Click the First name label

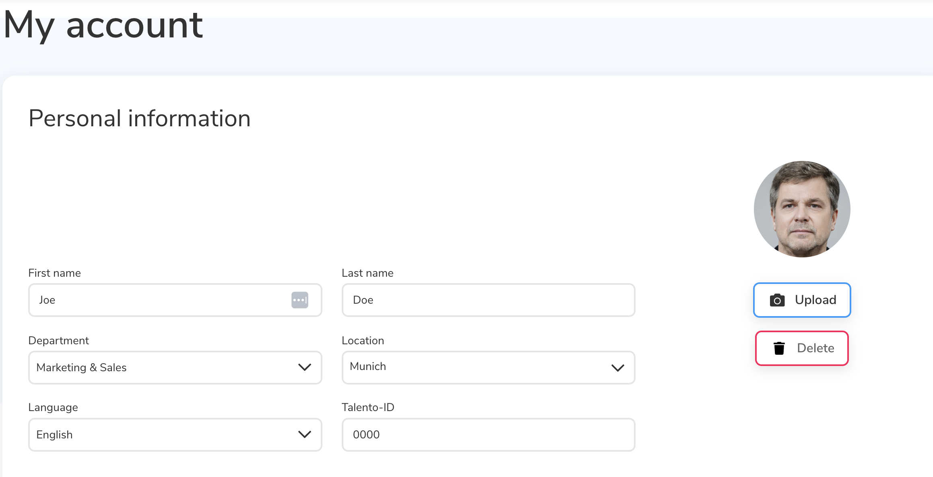[54, 273]
